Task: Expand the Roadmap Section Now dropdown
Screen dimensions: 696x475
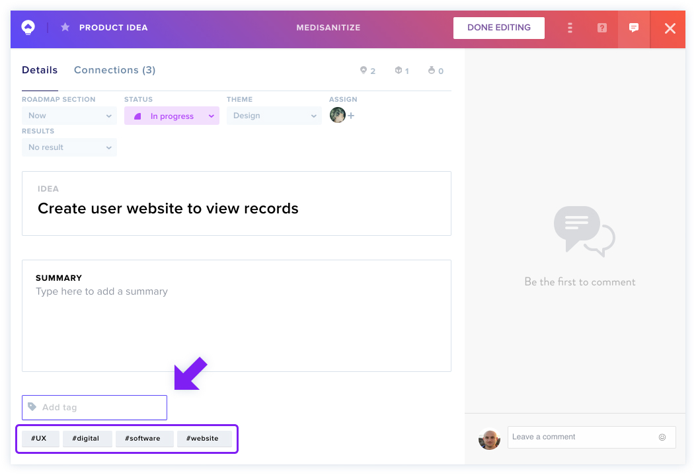Action: pyautogui.click(x=69, y=116)
